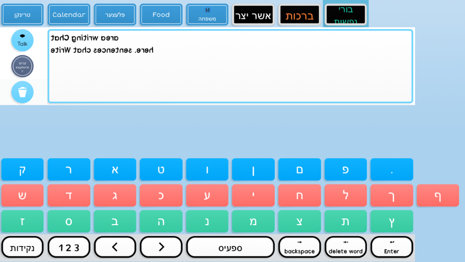465x262 pixels.
Task: Open the Food grid
Action: [161, 15]
